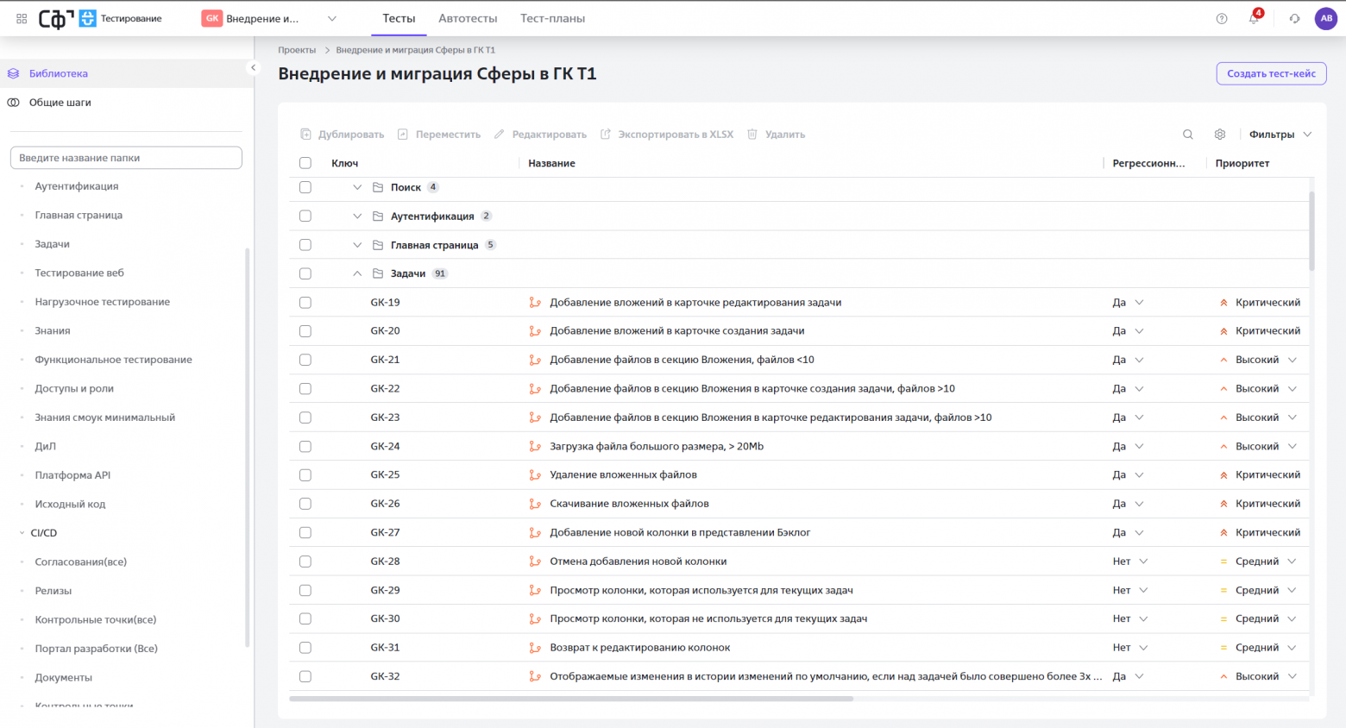Image resolution: width=1346 pixels, height=728 pixels.
Task: Collapse the Задачи folder chevron
Action: point(357,273)
